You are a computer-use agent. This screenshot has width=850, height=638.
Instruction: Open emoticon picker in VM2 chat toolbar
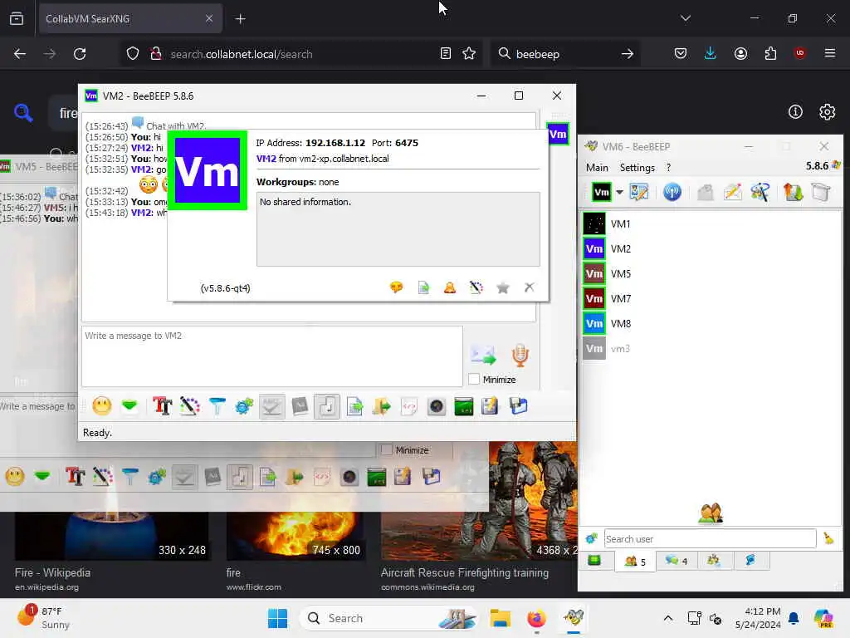point(102,405)
